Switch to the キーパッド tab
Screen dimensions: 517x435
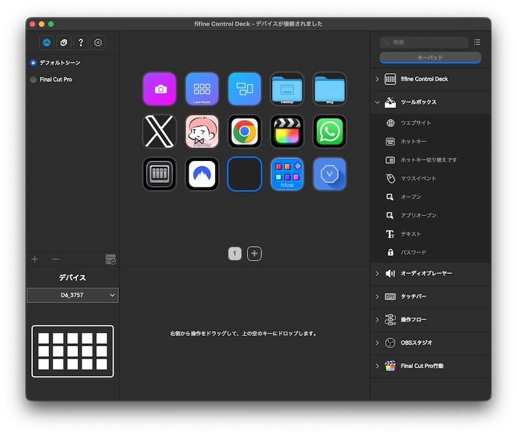(x=429, y=58)
